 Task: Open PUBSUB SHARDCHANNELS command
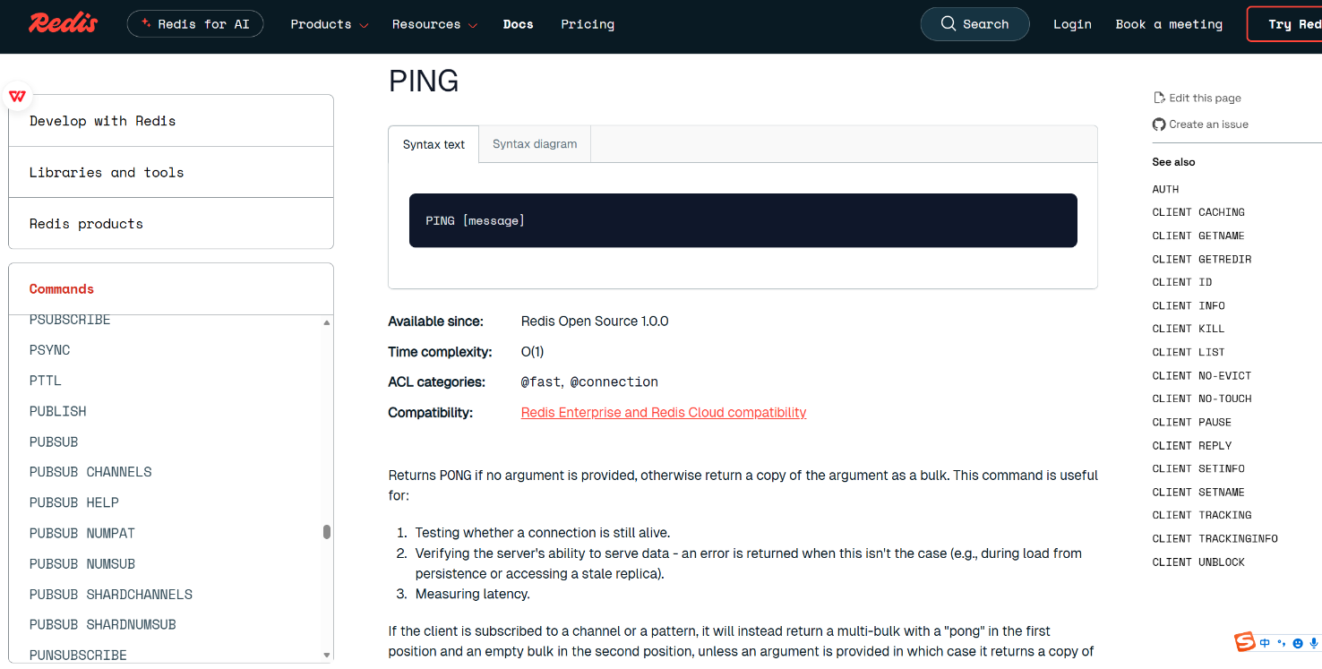[x=111, y=595]
